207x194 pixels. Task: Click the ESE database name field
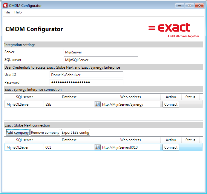coord(69,104)
